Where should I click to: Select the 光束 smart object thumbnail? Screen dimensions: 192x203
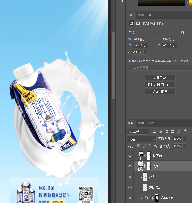pos(141,166)
